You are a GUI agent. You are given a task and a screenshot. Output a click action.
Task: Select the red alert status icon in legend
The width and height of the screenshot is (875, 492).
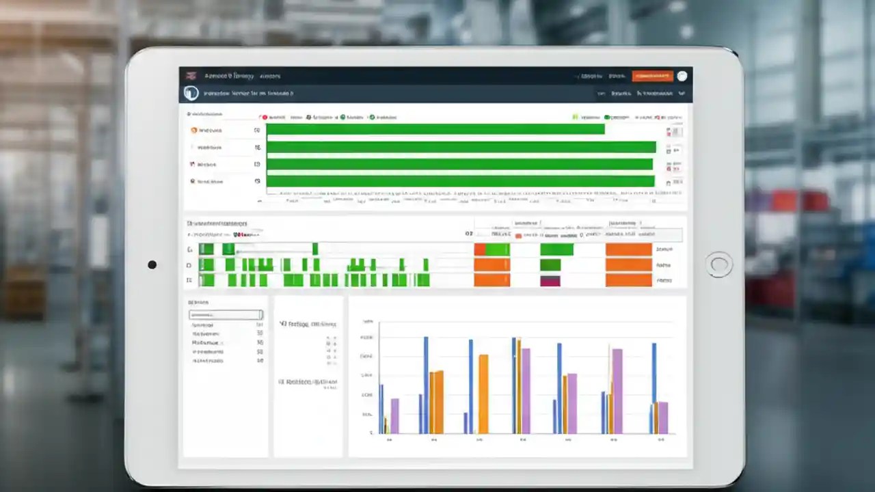[x=265, y=117]
